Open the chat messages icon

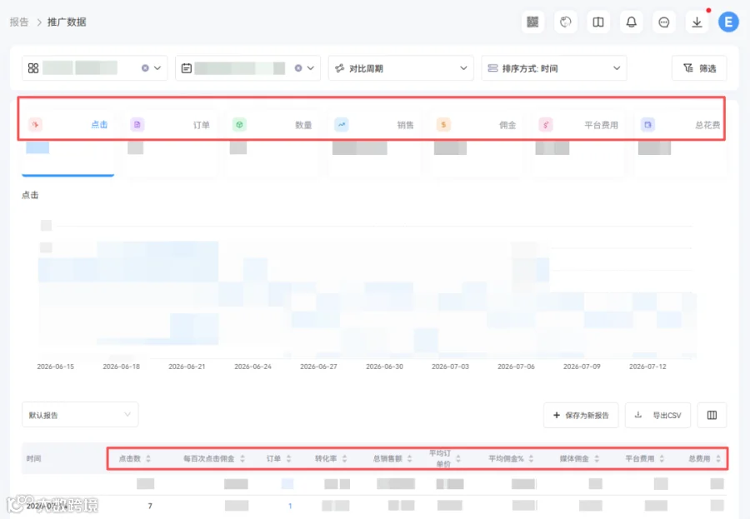click(x=664, y=22)
